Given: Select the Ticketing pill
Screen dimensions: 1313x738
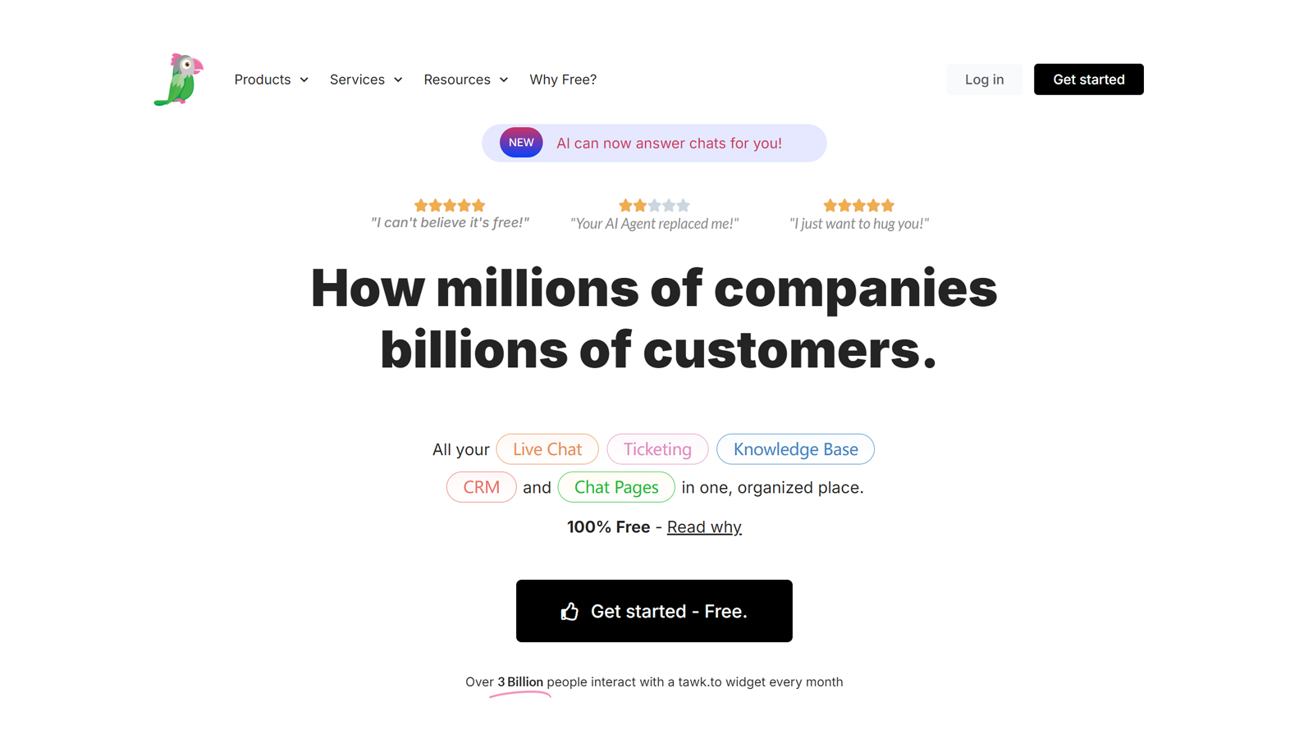Looking at the screenshot, I should (x=657, y=449).
